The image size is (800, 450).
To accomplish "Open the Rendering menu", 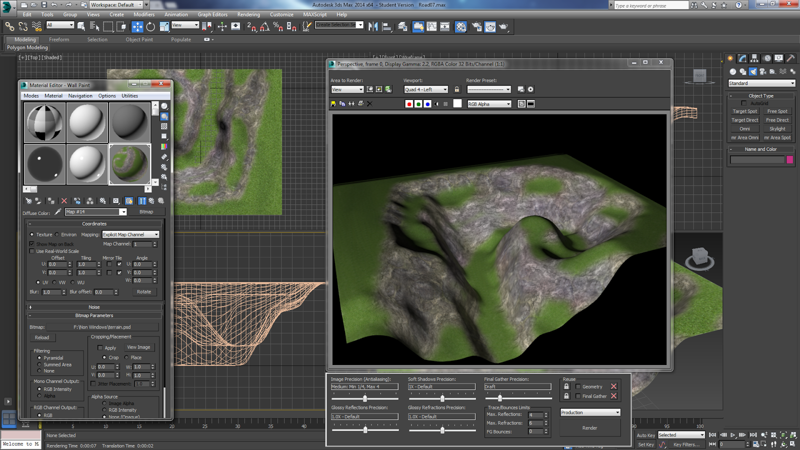I will click(x=248, y=14).
